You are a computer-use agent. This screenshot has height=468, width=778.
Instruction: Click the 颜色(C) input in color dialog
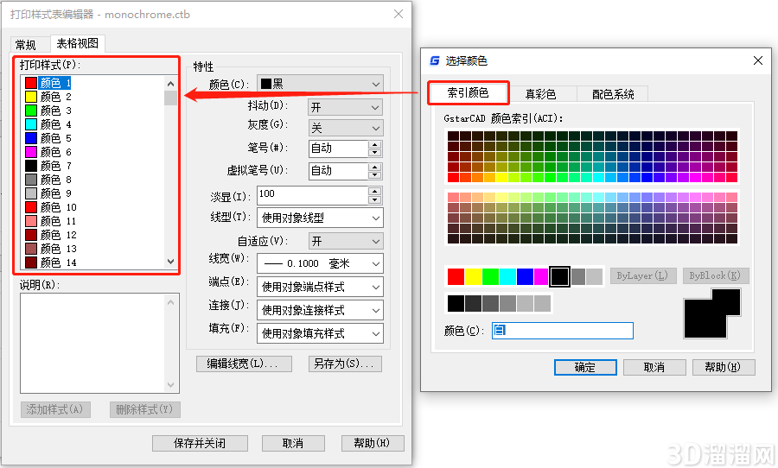pyautogui.click(x=562, y=331)
